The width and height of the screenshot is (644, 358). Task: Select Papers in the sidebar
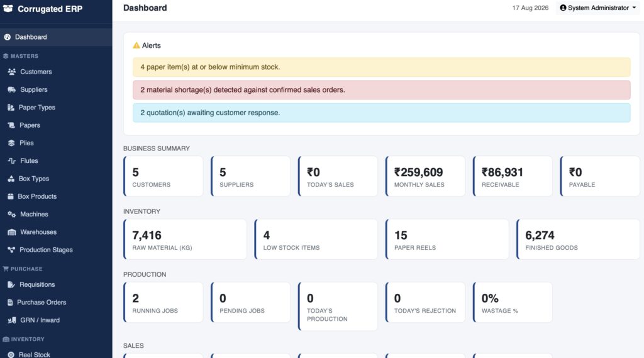click(56, 125)
